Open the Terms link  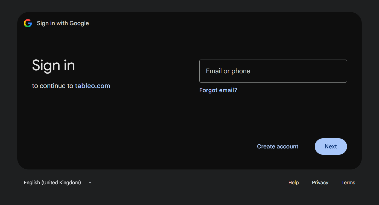pyautogui.click(x=348, y=183)
